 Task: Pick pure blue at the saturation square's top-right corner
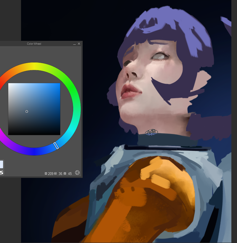[x=60, y=84]
